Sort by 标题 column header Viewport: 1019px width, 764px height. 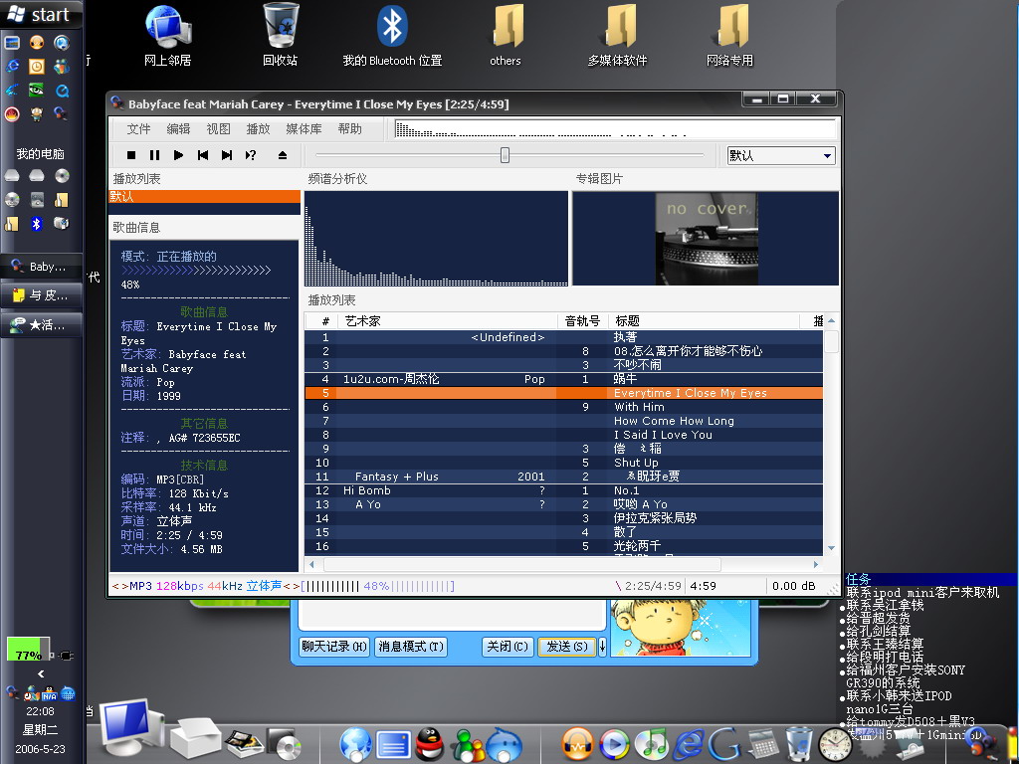(704, 321)
